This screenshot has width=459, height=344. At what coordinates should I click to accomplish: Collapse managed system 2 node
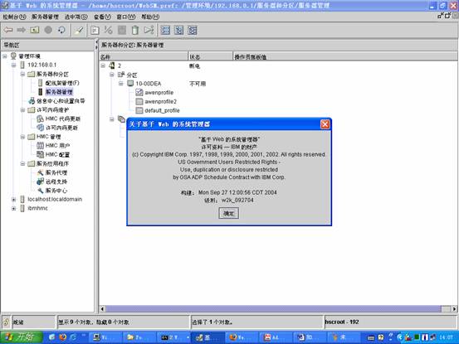coord(103,65)
